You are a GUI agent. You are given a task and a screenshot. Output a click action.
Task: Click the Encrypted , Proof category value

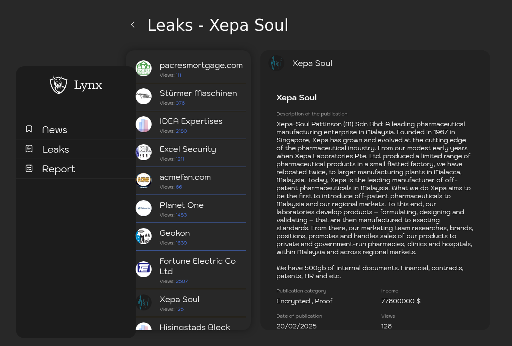click(x=304, y=301)
